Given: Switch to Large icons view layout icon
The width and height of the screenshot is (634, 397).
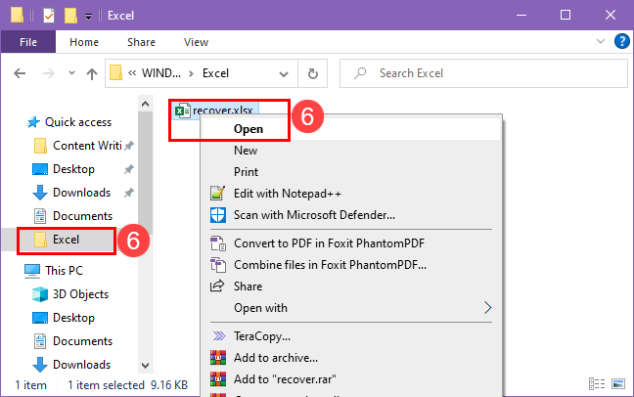Looking at the screenshot, I should 617,383.
